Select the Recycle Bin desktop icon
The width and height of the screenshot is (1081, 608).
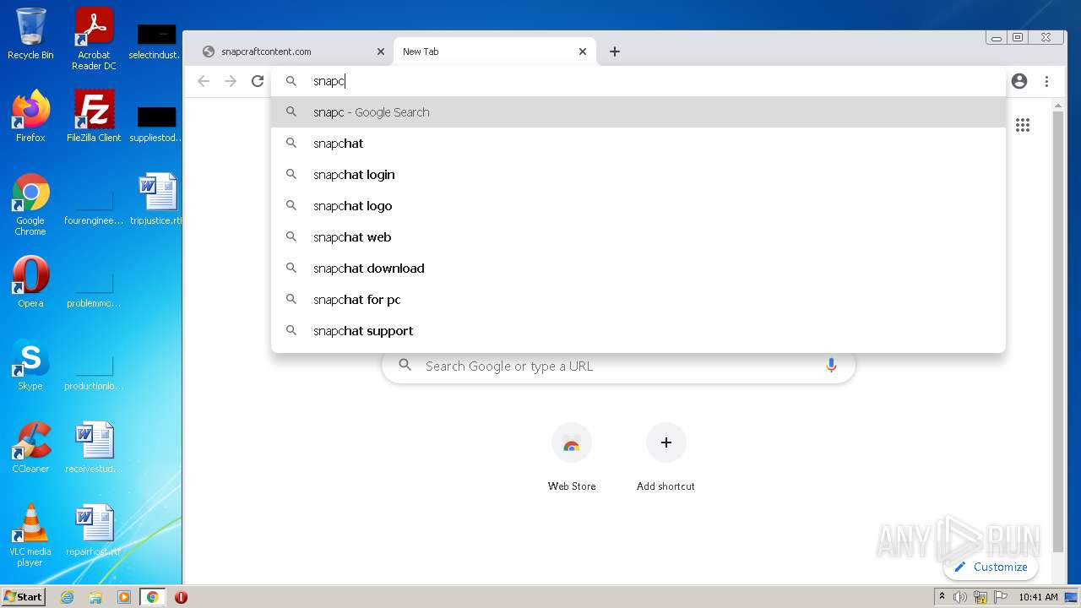30,34
